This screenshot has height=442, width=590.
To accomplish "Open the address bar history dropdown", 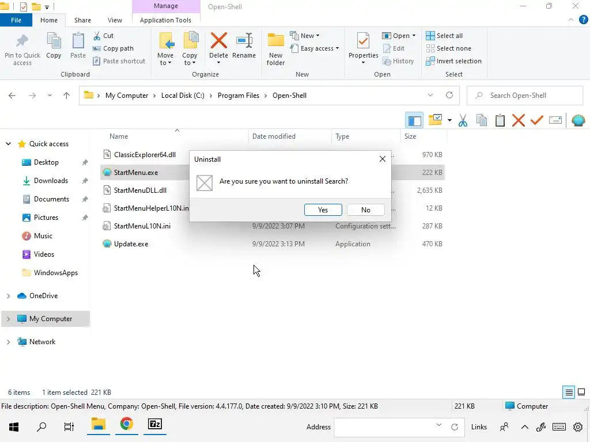I will (430, 96).
